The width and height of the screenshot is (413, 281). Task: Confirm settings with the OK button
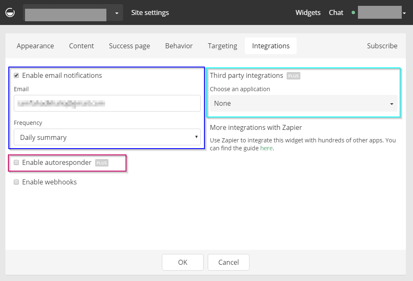tap(182, 262)
